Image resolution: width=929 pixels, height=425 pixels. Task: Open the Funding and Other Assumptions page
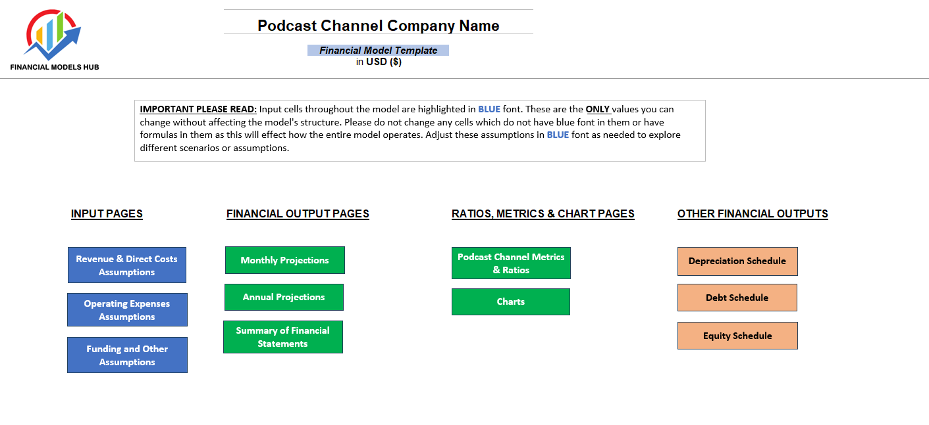(x=127, y=355)
